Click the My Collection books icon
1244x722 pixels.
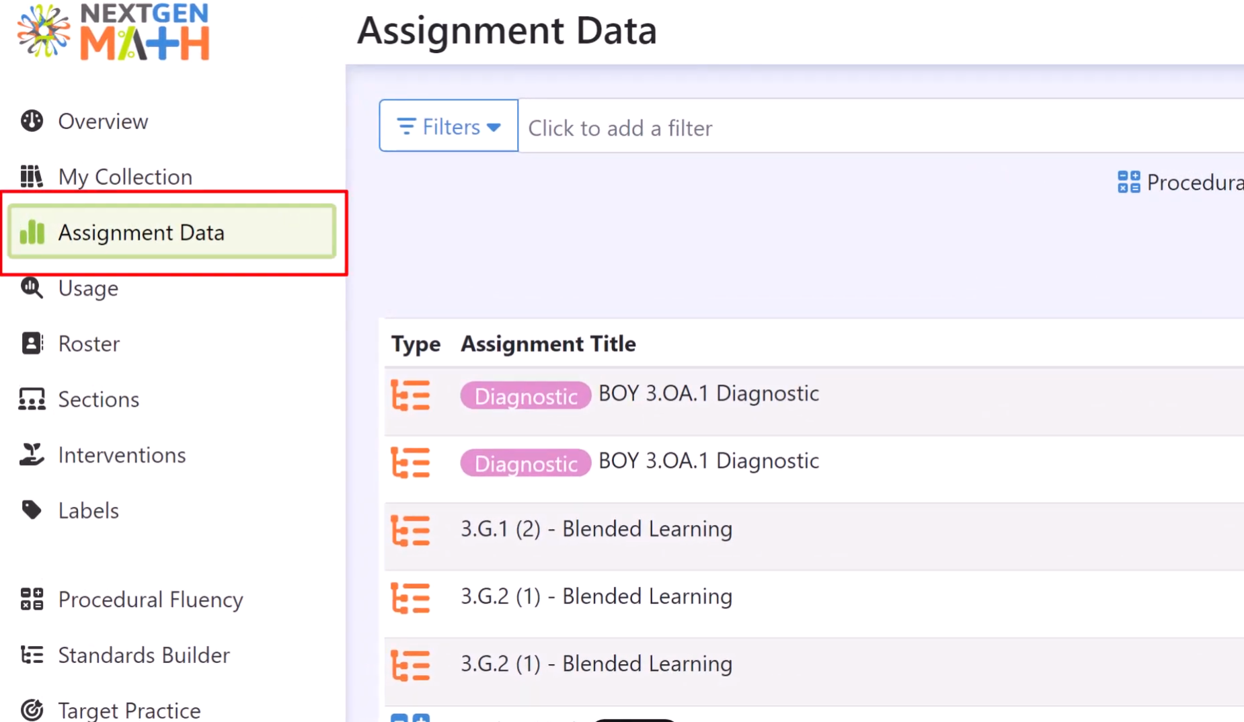32,176
